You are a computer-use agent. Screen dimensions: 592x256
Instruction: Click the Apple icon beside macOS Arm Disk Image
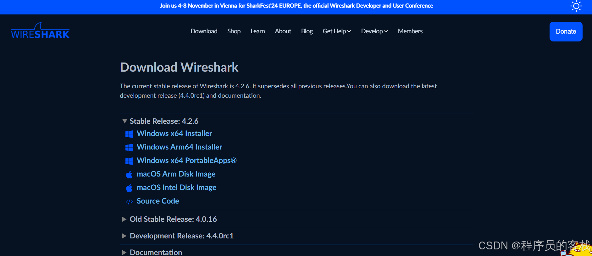pos(129,175)
